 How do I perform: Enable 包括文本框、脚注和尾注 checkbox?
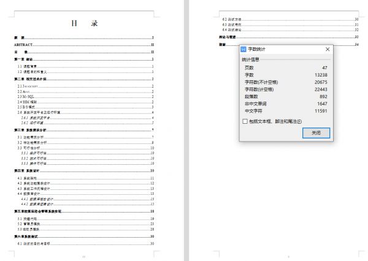click(245, 121)
